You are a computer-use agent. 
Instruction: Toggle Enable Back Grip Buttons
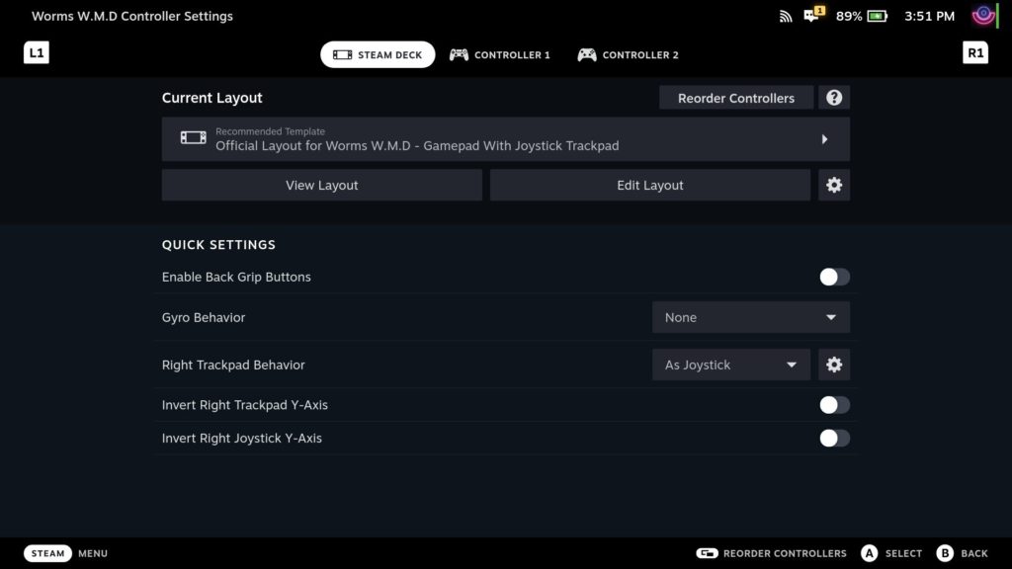[x=834, y=277]
